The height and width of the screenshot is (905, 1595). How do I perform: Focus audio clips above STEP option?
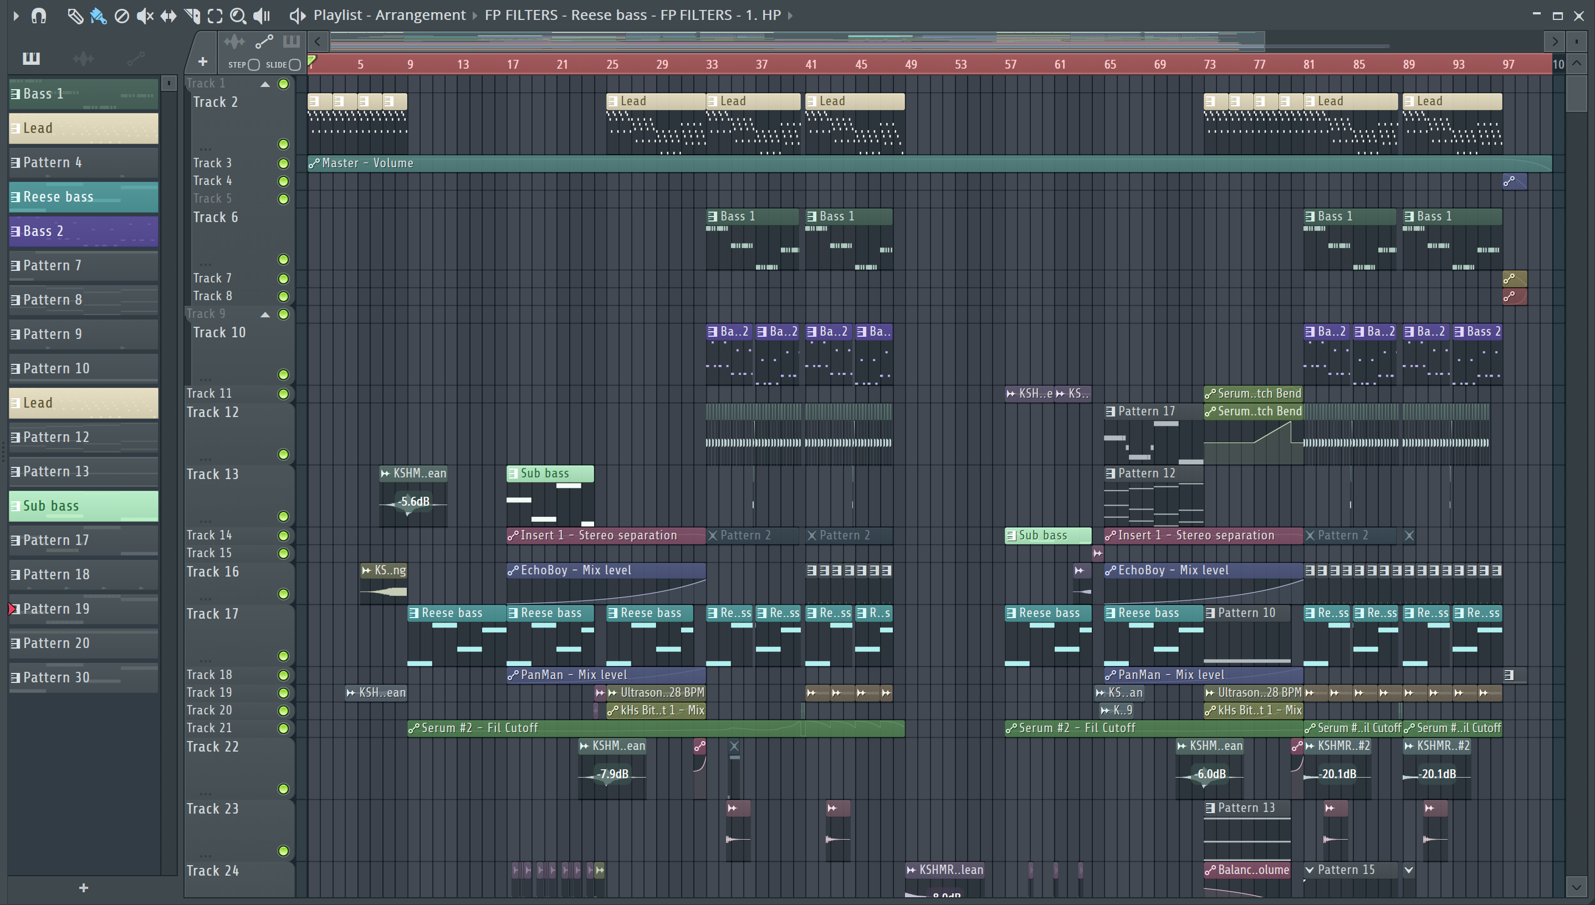pos(234,42)
